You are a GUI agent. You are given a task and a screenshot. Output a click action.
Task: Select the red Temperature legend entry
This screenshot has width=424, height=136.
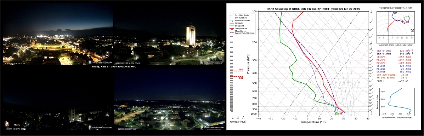(x=239, y=28)
